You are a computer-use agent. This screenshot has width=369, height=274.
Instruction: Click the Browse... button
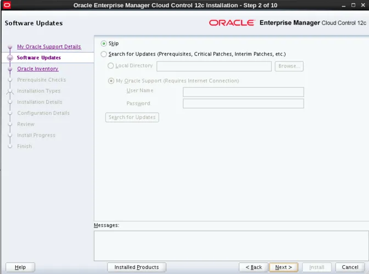[289, 66]
